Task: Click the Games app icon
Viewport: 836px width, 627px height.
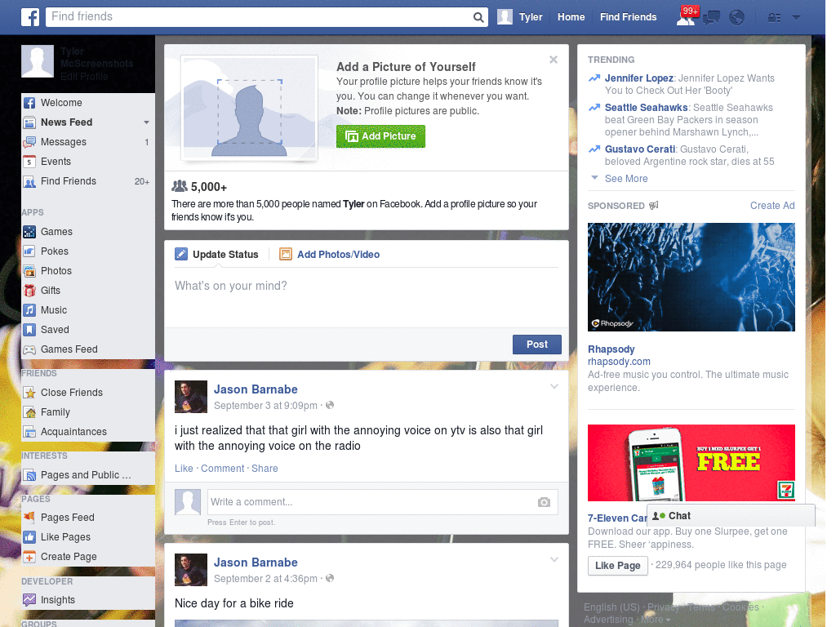Action: coord(29,232)
